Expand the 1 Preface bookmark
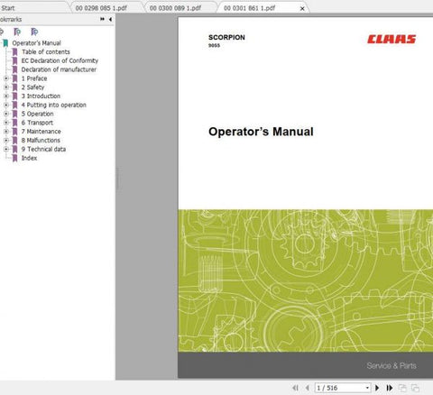433x395 pixels. pos(6,78)
